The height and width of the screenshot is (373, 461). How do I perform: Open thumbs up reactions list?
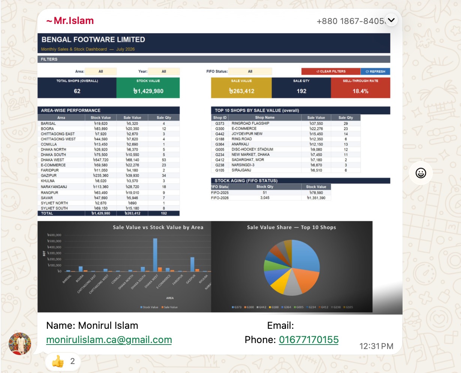pyautogui.click(x=63, y=361)
